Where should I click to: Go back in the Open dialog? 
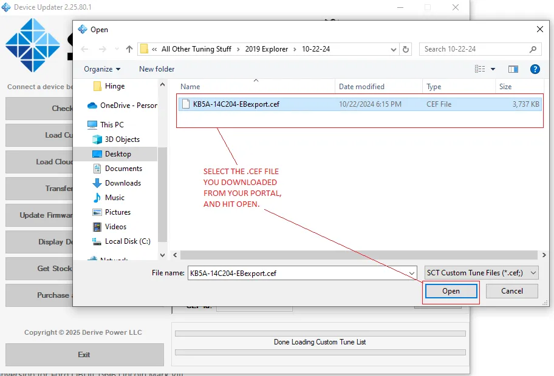point(85,49)
